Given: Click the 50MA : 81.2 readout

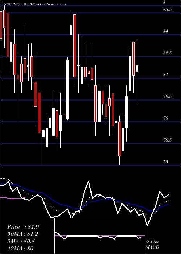Looking at the screenshot, I should (x=23, y=234).
